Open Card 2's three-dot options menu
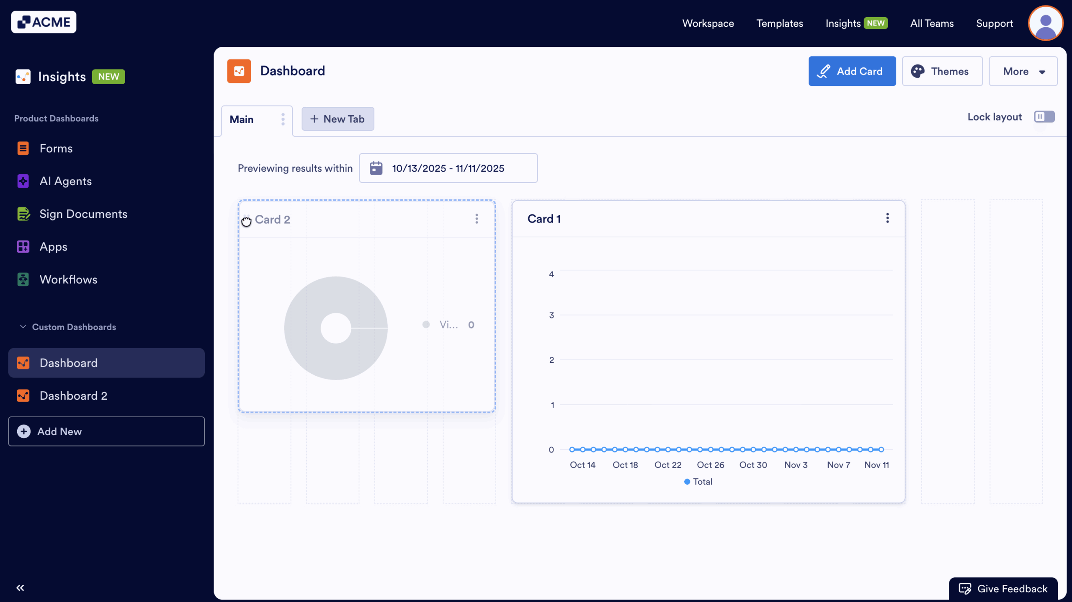This screenshot has height=602, width=1072. (x=476, y=218)
